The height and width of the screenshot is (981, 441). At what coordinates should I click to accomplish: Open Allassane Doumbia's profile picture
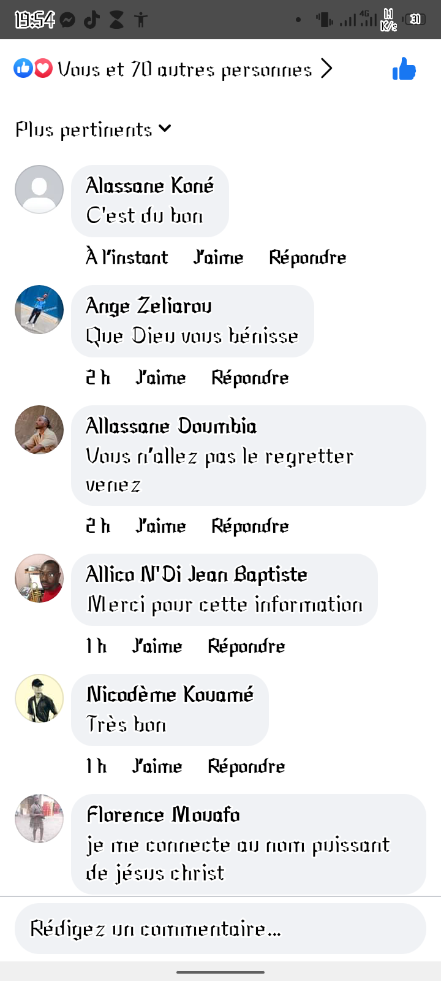click(39, 430)
